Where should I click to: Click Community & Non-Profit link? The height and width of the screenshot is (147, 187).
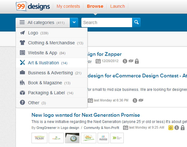(102, 128)
